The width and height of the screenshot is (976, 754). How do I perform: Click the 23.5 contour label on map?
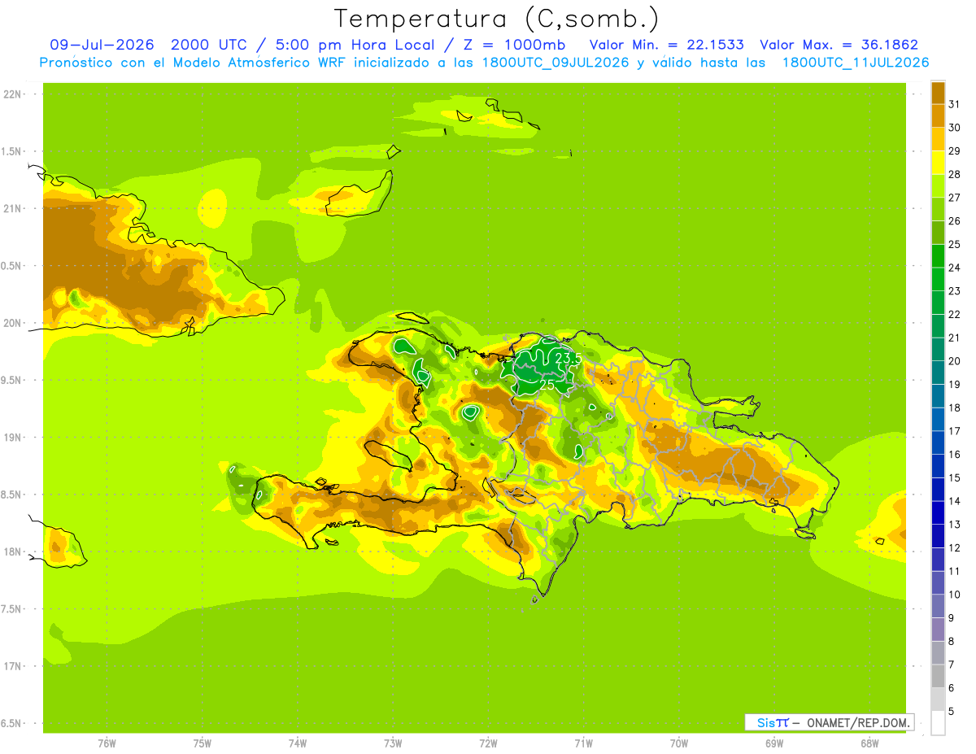[x=569, y=359]
